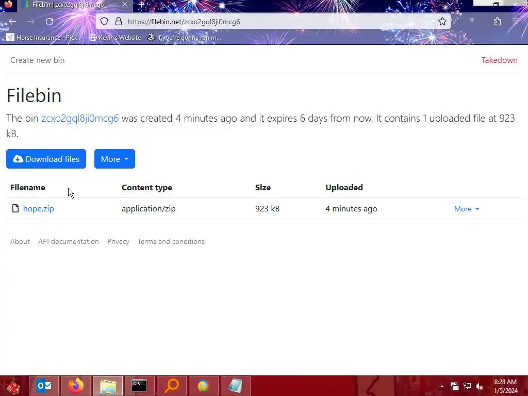Click the network tray icon

coord(467,386)
